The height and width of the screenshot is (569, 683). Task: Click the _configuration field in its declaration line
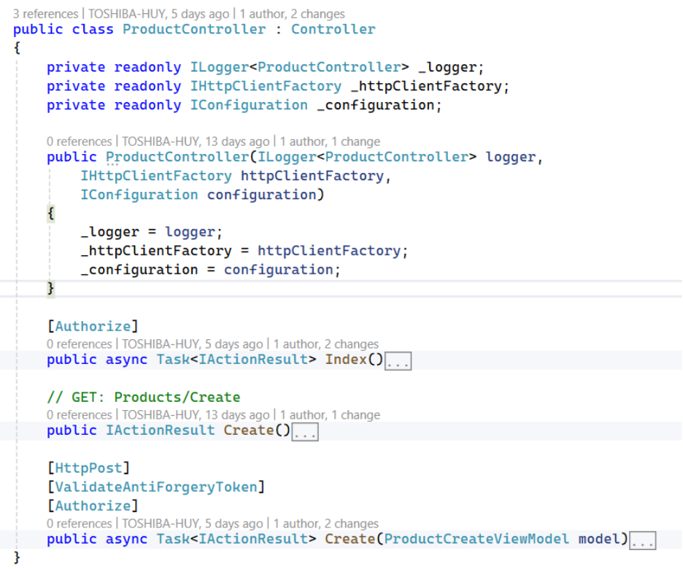[x=379, y=105]
